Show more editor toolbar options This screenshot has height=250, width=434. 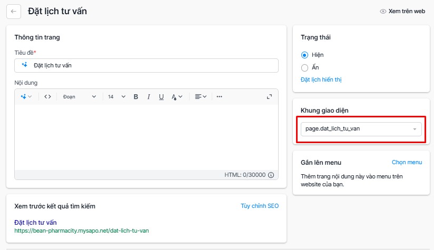219,96
